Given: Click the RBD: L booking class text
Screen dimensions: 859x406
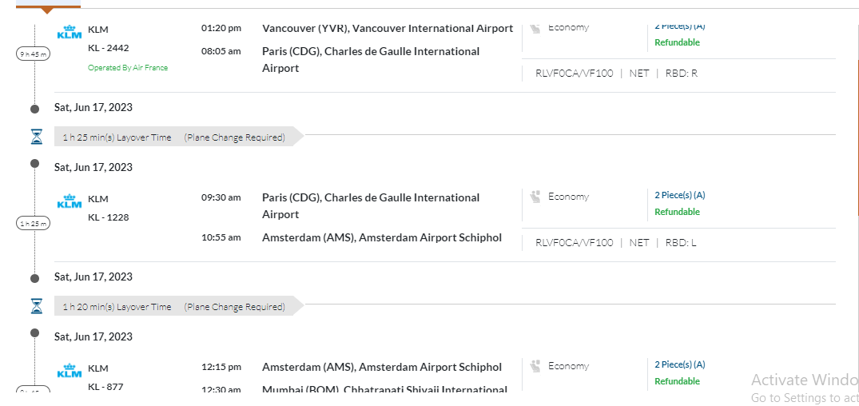Looking at the screenshot, I should [x=681, y=243].
